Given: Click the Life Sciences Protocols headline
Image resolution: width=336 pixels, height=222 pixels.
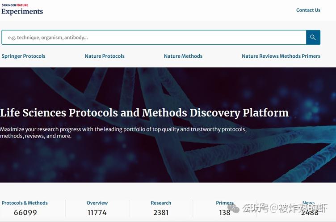Looking at the screenshot, I should [144, 112].
